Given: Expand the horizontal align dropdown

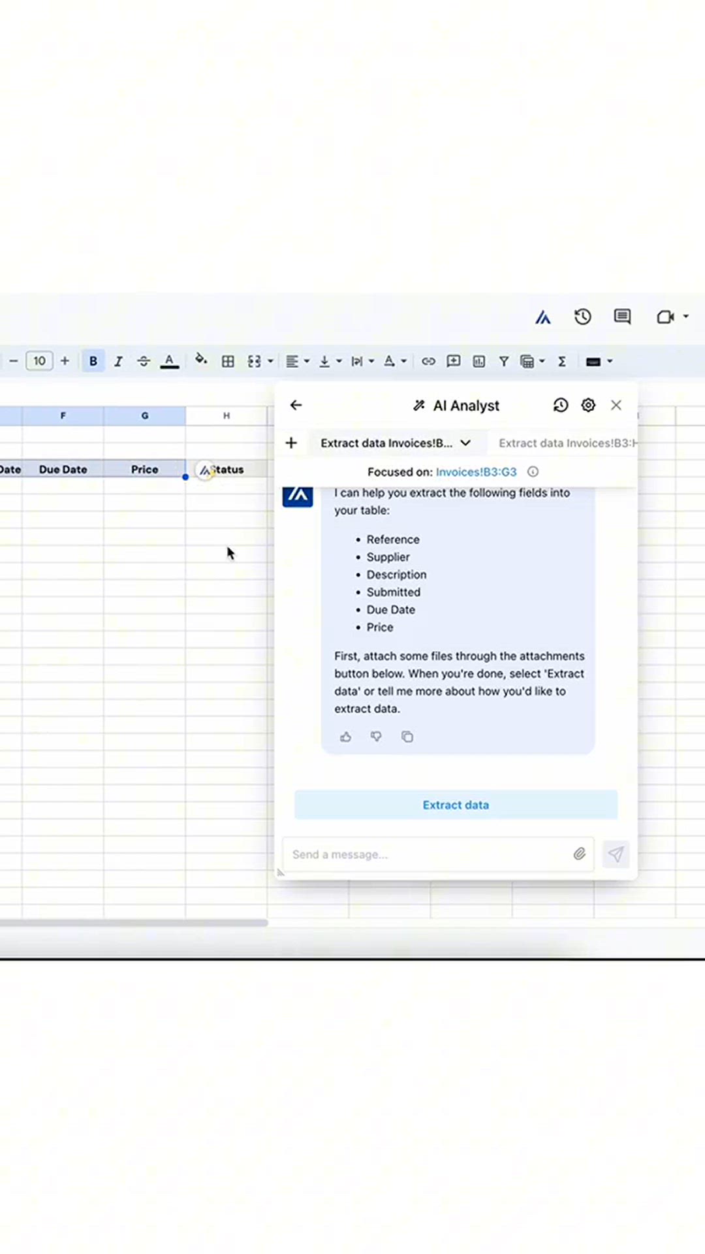Looking at the screenshot, I should pos(306,361).
